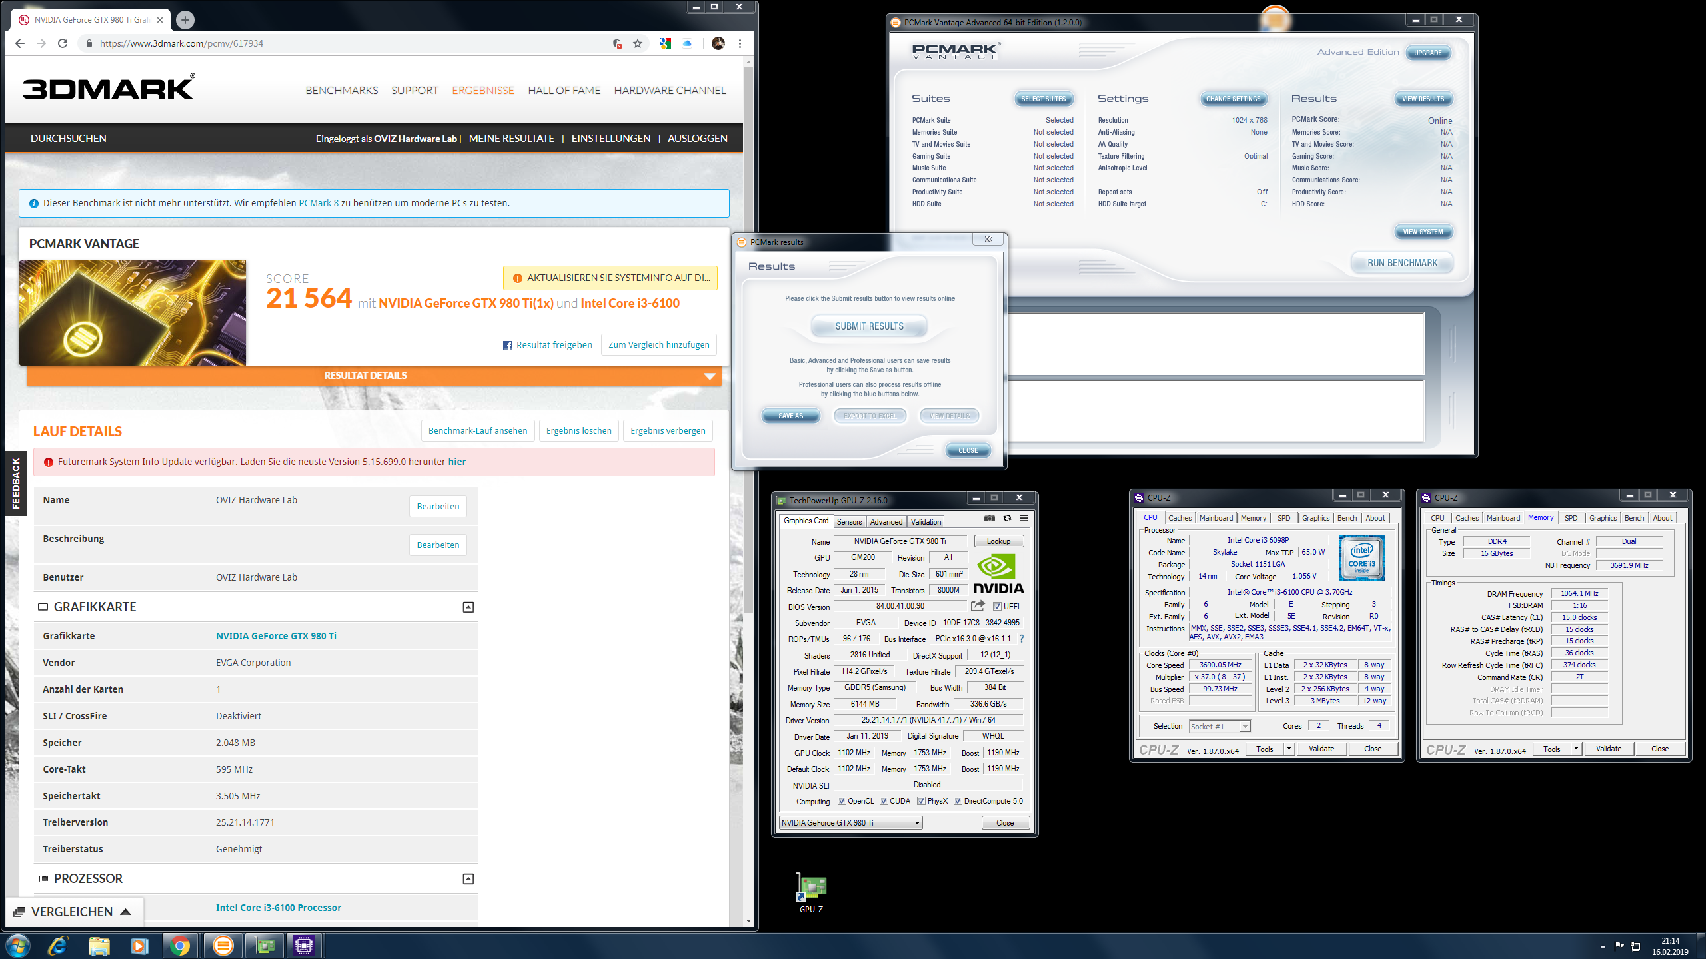This screenshot has width=1706, height=959.
Task: Toggle the CUDA checkbox
Action: pyautogui.click(x=884, y=801)
